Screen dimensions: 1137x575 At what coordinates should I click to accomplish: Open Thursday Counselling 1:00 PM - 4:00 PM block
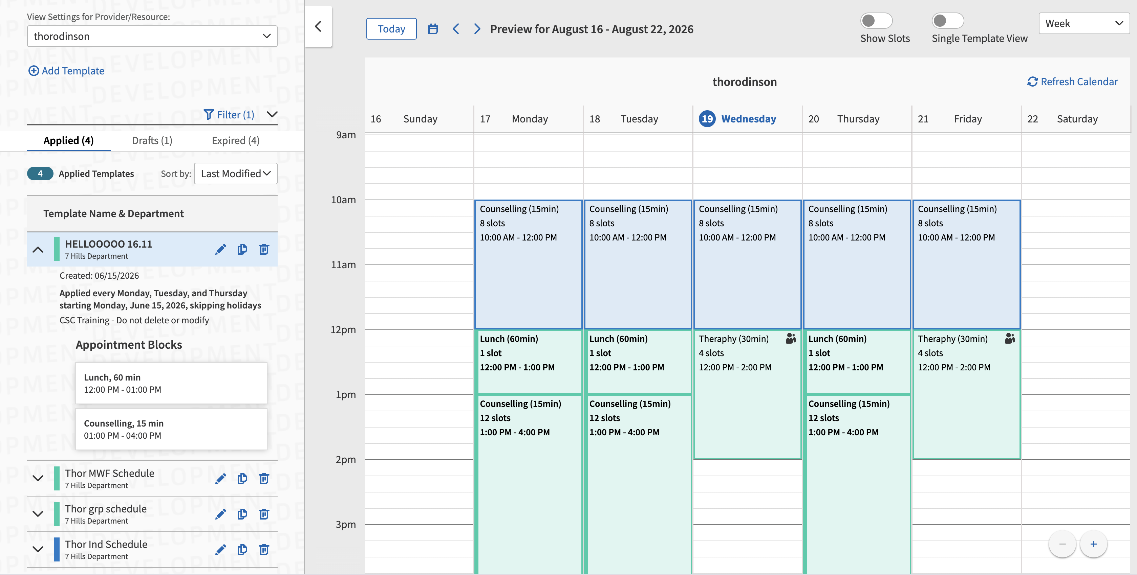(x=857, y=484)
